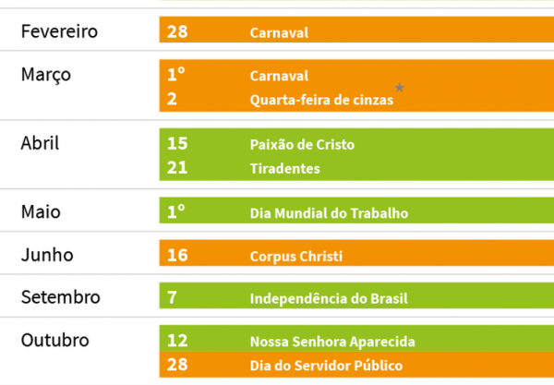Select the Junho month label
554x385 pixels.
[46, 255]
